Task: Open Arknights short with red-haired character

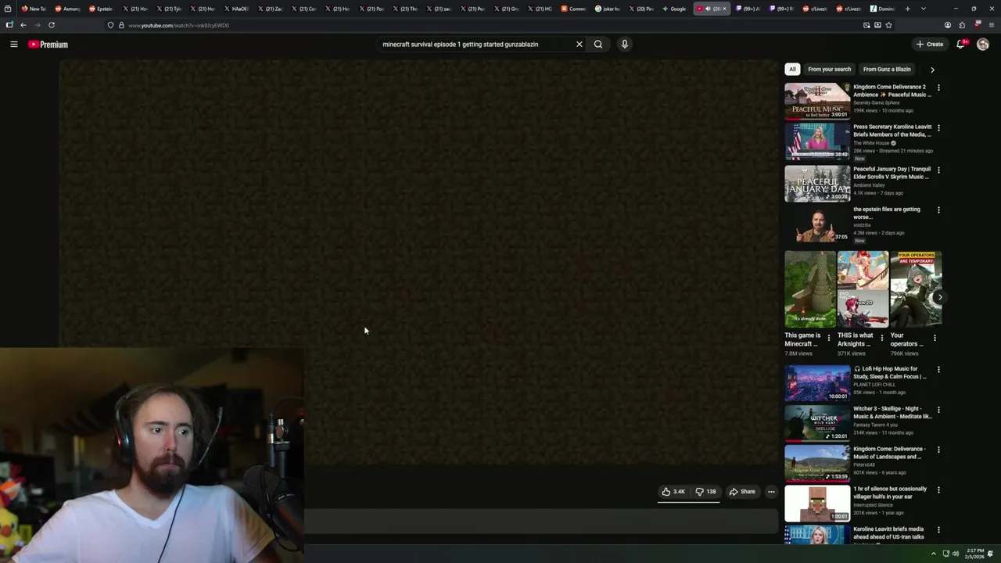Action: point(863,289)
